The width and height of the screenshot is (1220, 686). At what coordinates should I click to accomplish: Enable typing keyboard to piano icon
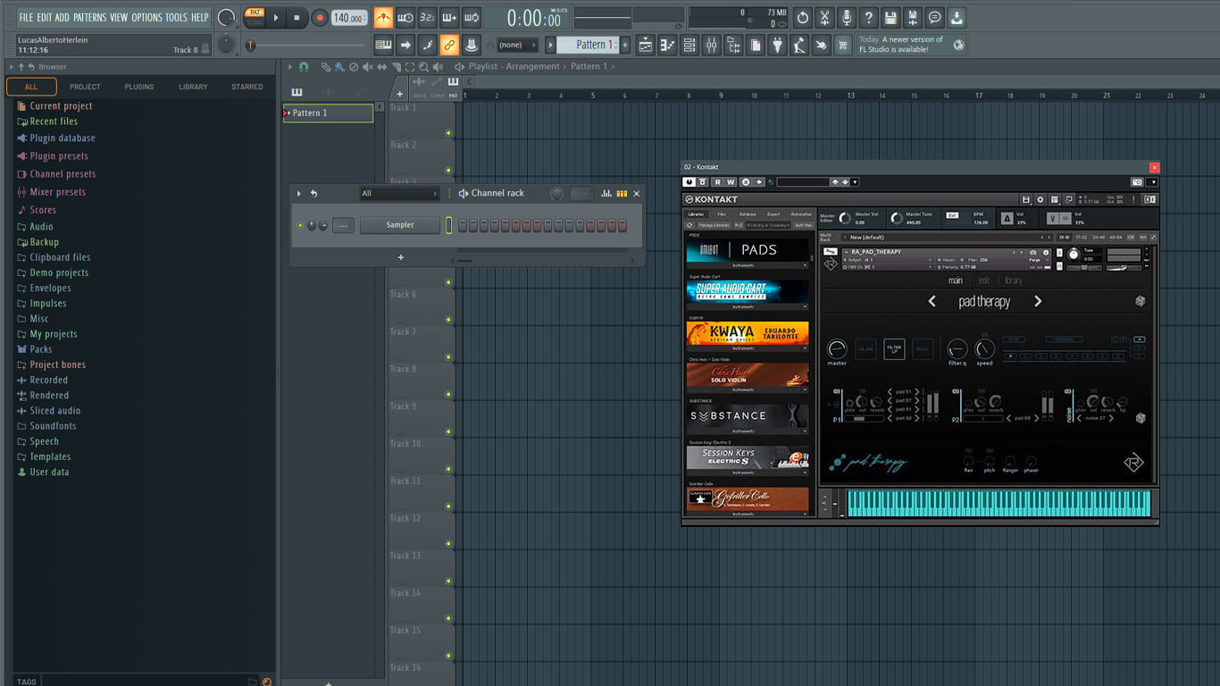coord(383,45)
